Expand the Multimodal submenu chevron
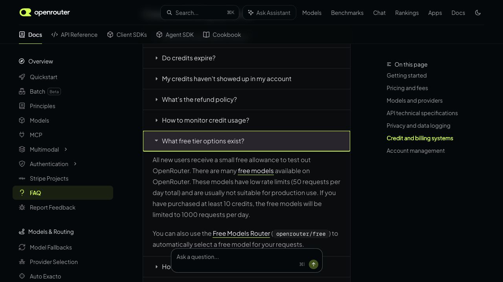The width and height of the screenshot is (503, 282). (x=66, y=149)
